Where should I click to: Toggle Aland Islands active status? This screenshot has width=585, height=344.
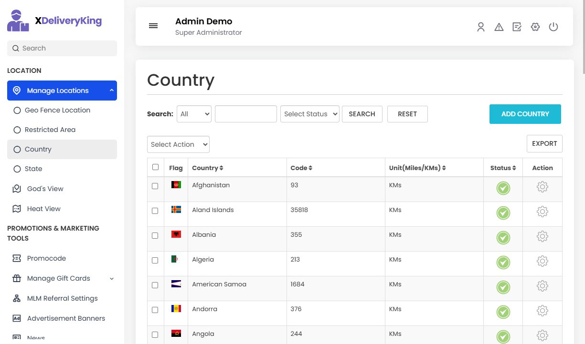[x=503, y=213]
